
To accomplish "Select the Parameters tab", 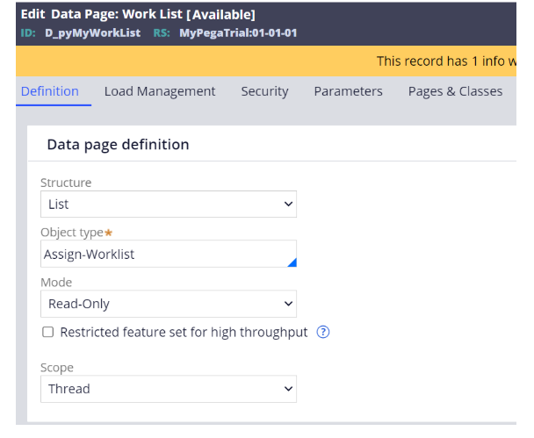I will (348, 91).
